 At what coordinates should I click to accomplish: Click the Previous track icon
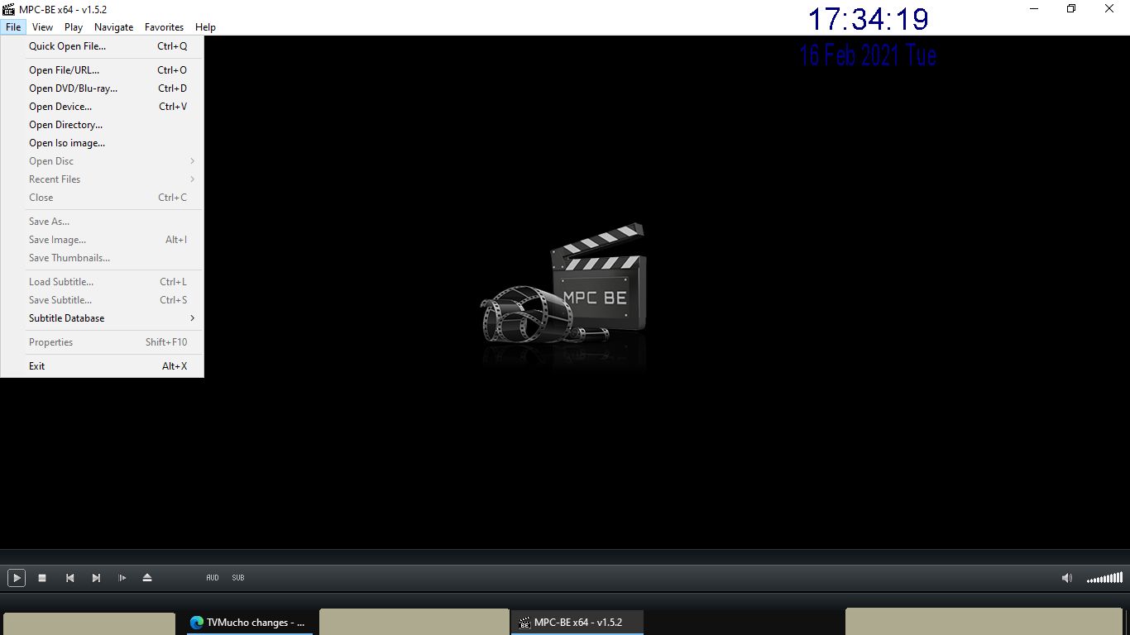click(70, 578)
